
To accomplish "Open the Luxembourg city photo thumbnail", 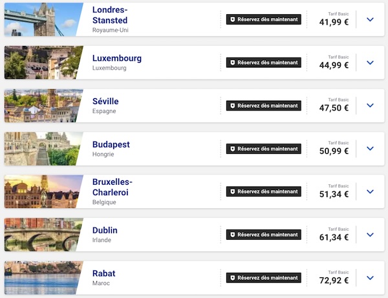I will pos(43,63).
